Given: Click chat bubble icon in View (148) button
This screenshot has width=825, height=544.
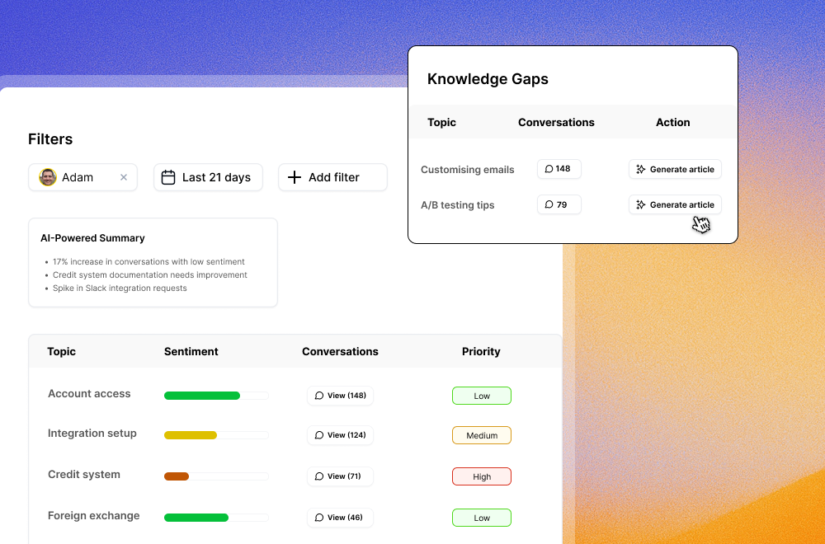Looking at the screenshot, I should [x=318, y=396].
